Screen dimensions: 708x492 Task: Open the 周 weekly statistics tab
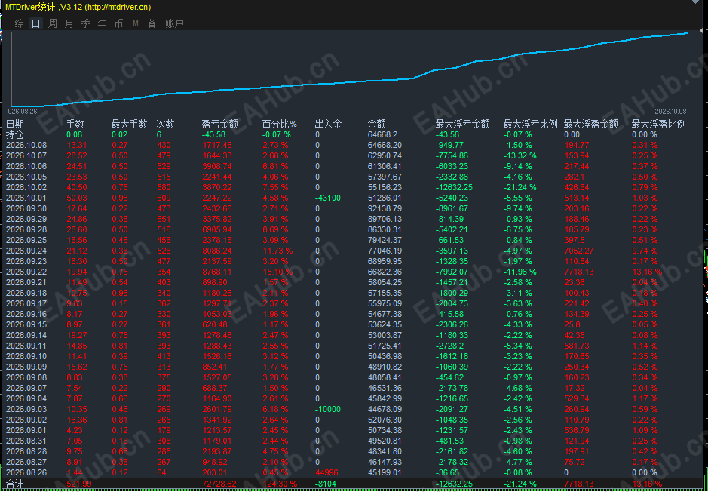(x=52, y=23)
